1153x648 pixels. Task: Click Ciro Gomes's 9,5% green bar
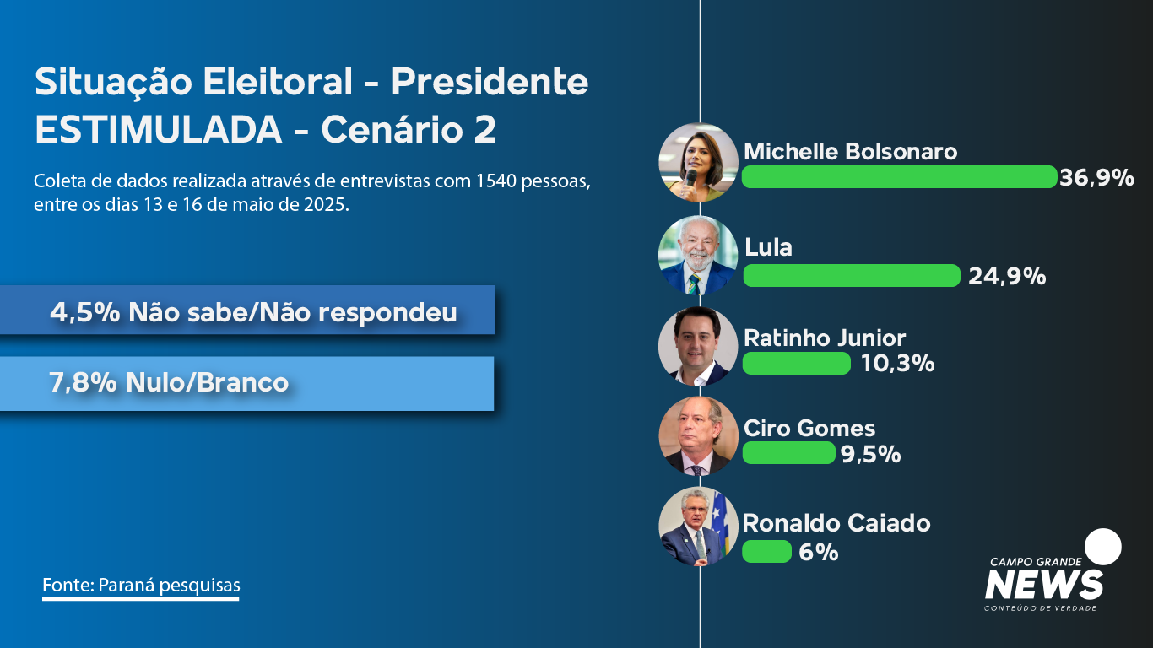tap(788, 453)
